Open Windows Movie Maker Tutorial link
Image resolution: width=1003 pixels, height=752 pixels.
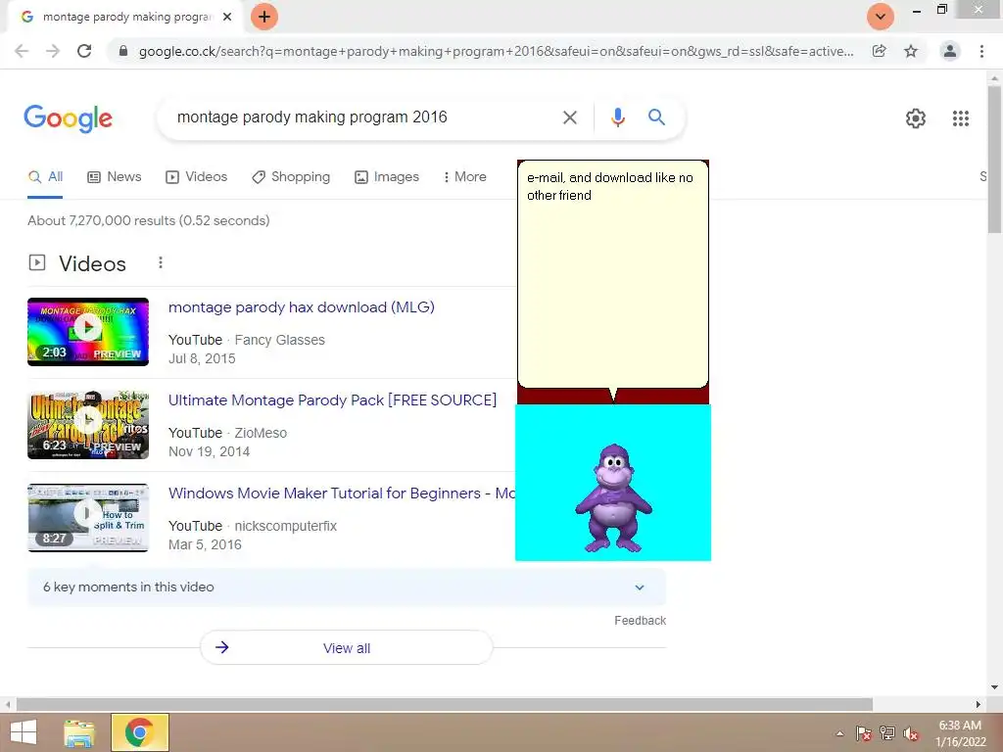342,493
